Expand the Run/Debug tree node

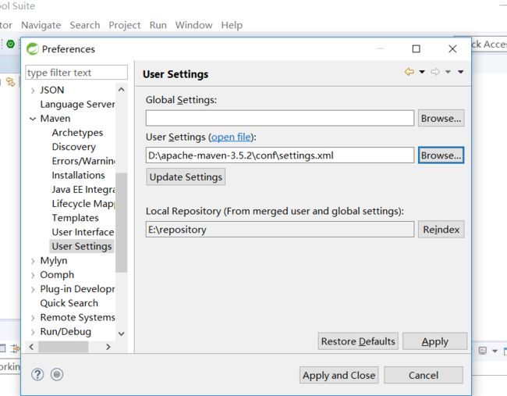click(x=33, y=332)
